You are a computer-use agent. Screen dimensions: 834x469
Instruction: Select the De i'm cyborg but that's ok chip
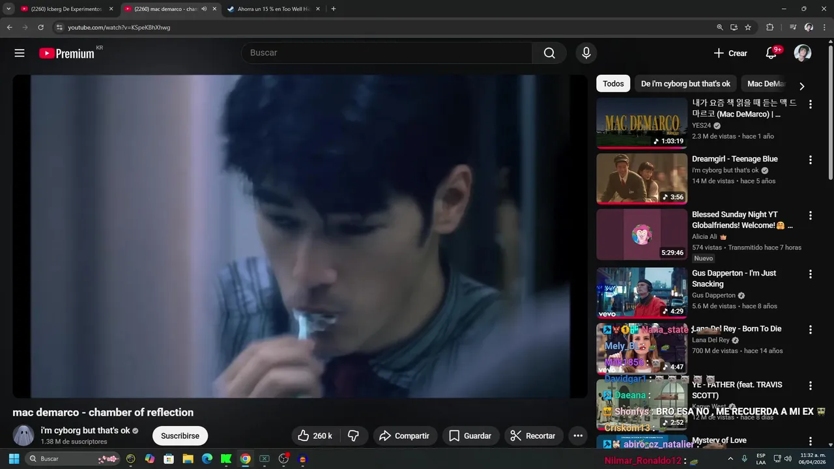click(685, 83)
